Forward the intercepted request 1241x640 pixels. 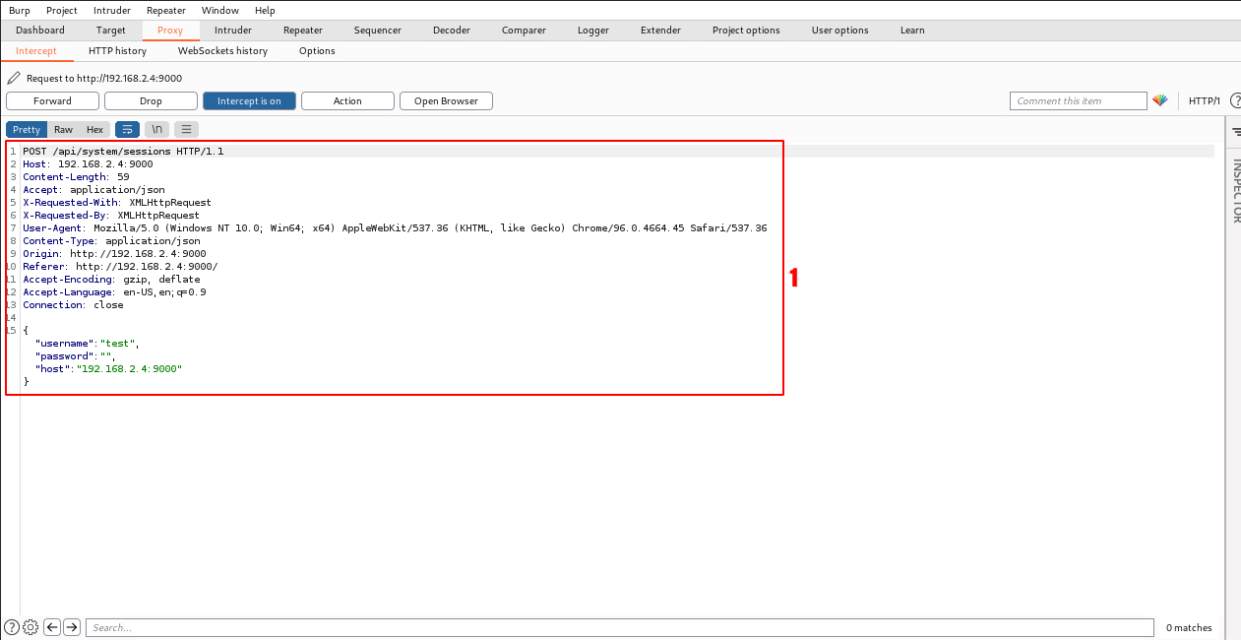coord(52,100)
